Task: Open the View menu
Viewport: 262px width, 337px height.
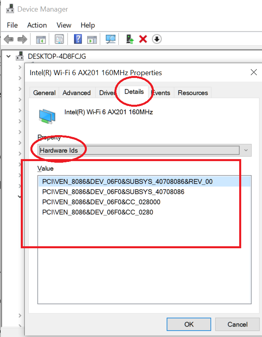Action: click(64, 25)
